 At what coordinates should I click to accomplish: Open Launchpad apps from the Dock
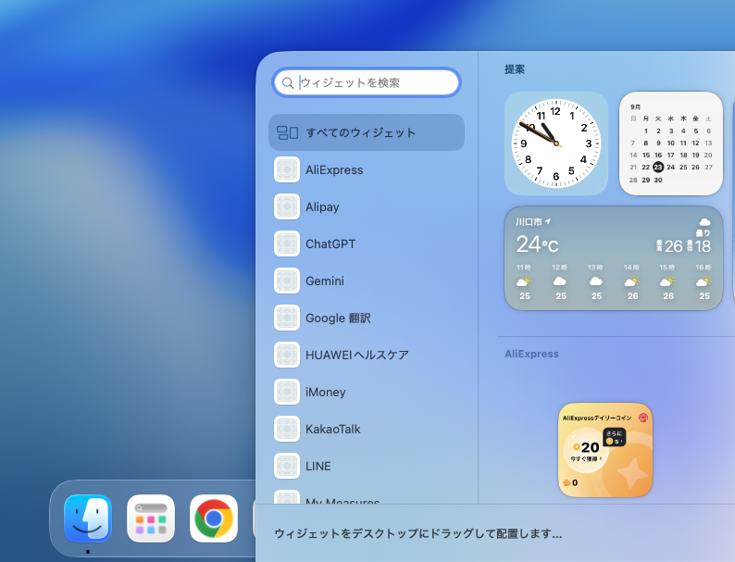pyautogui.click(x=151, y=518)
